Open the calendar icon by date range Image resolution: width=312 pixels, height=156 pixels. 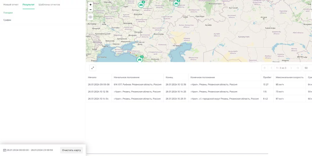pyautogui.click(x=5, y=150)
